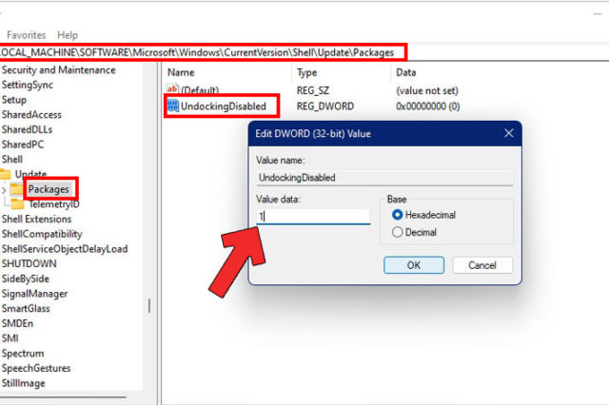Click the REG_DWORD type cell

click(x=325, y=106)
